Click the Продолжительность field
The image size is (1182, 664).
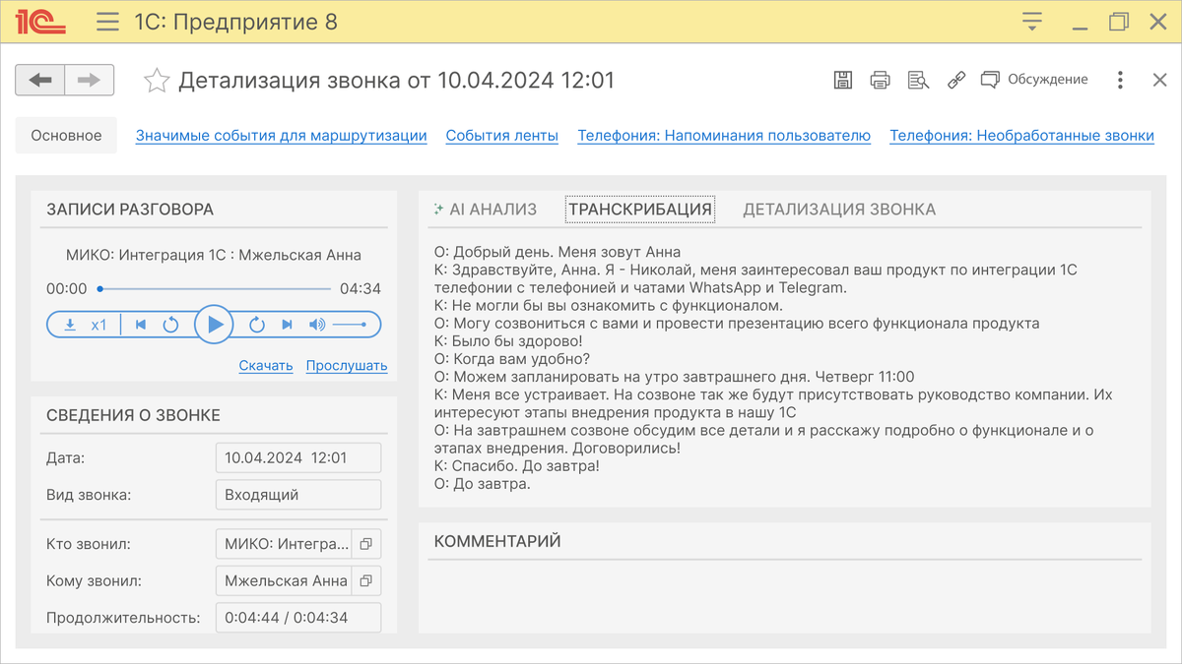click(298, 619)
